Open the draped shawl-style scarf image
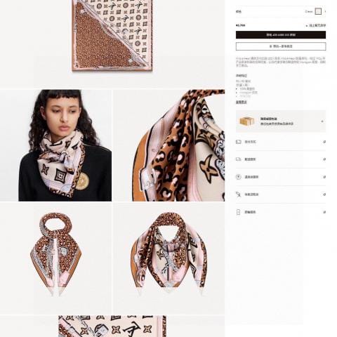This screenshot has height=337, width=337. coord(169,258)
